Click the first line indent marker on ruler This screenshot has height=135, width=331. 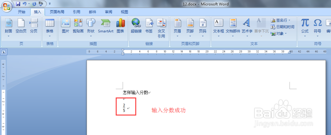pyautogui.click(x=123, y=50)
